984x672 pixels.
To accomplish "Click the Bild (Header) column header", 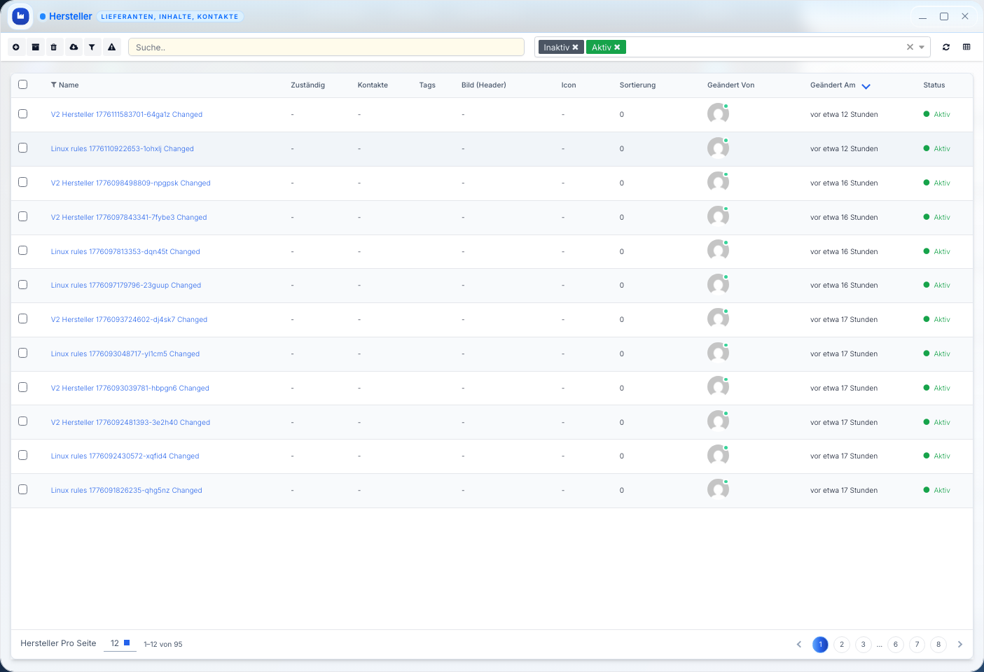I will pos(483,85).
